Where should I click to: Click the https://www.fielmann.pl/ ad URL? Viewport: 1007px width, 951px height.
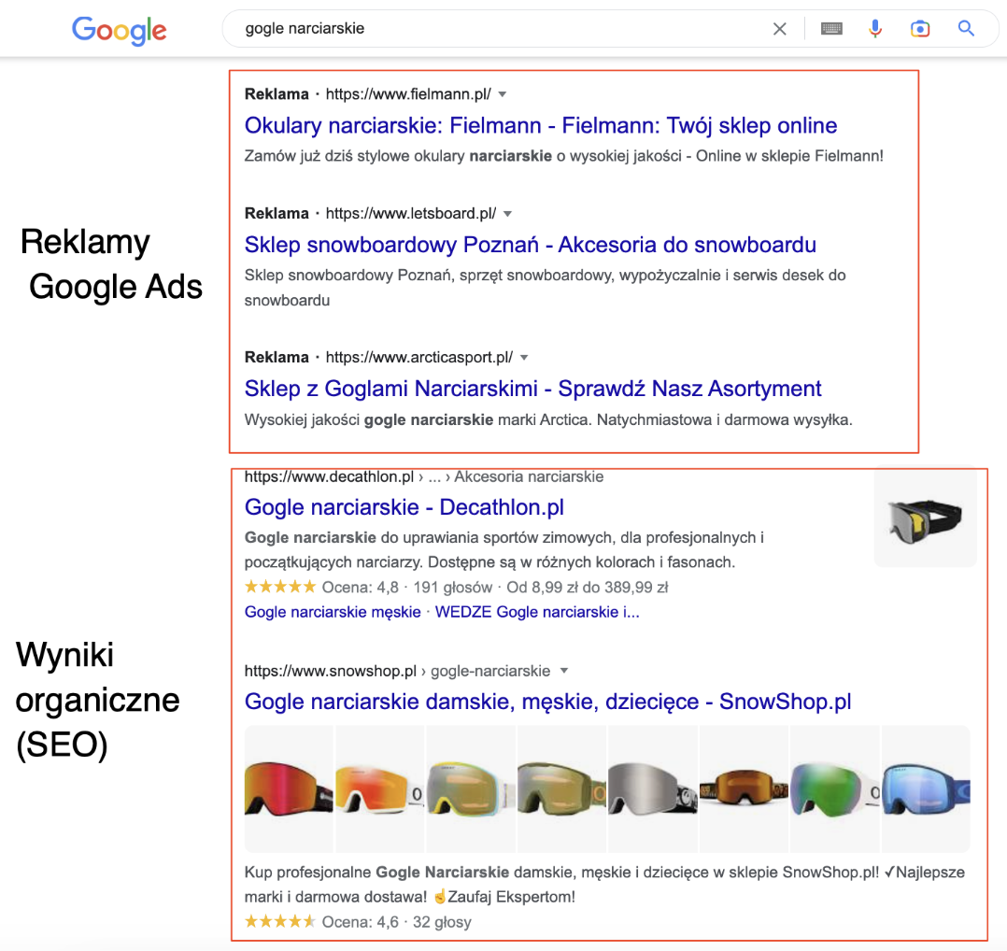coord(408,94)
